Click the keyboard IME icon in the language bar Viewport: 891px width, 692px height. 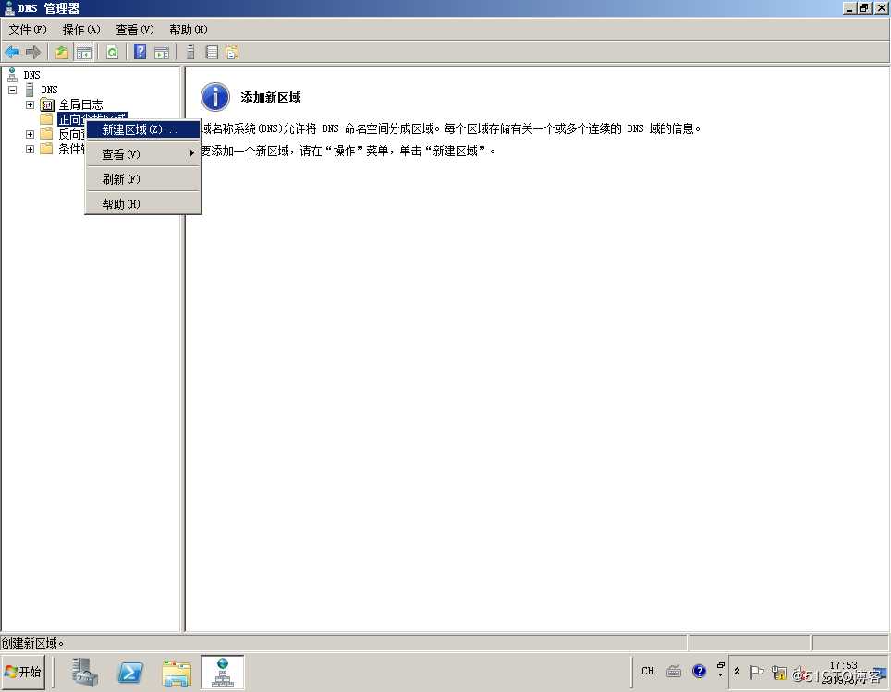coord(674,671)
